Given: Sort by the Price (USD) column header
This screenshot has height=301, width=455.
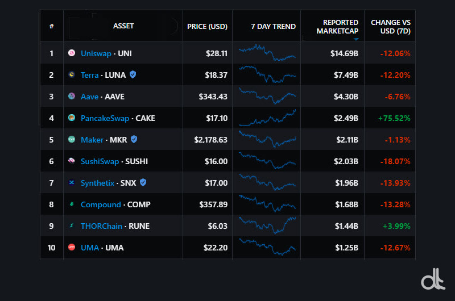Looking at the screenshot, I should 207,26.
